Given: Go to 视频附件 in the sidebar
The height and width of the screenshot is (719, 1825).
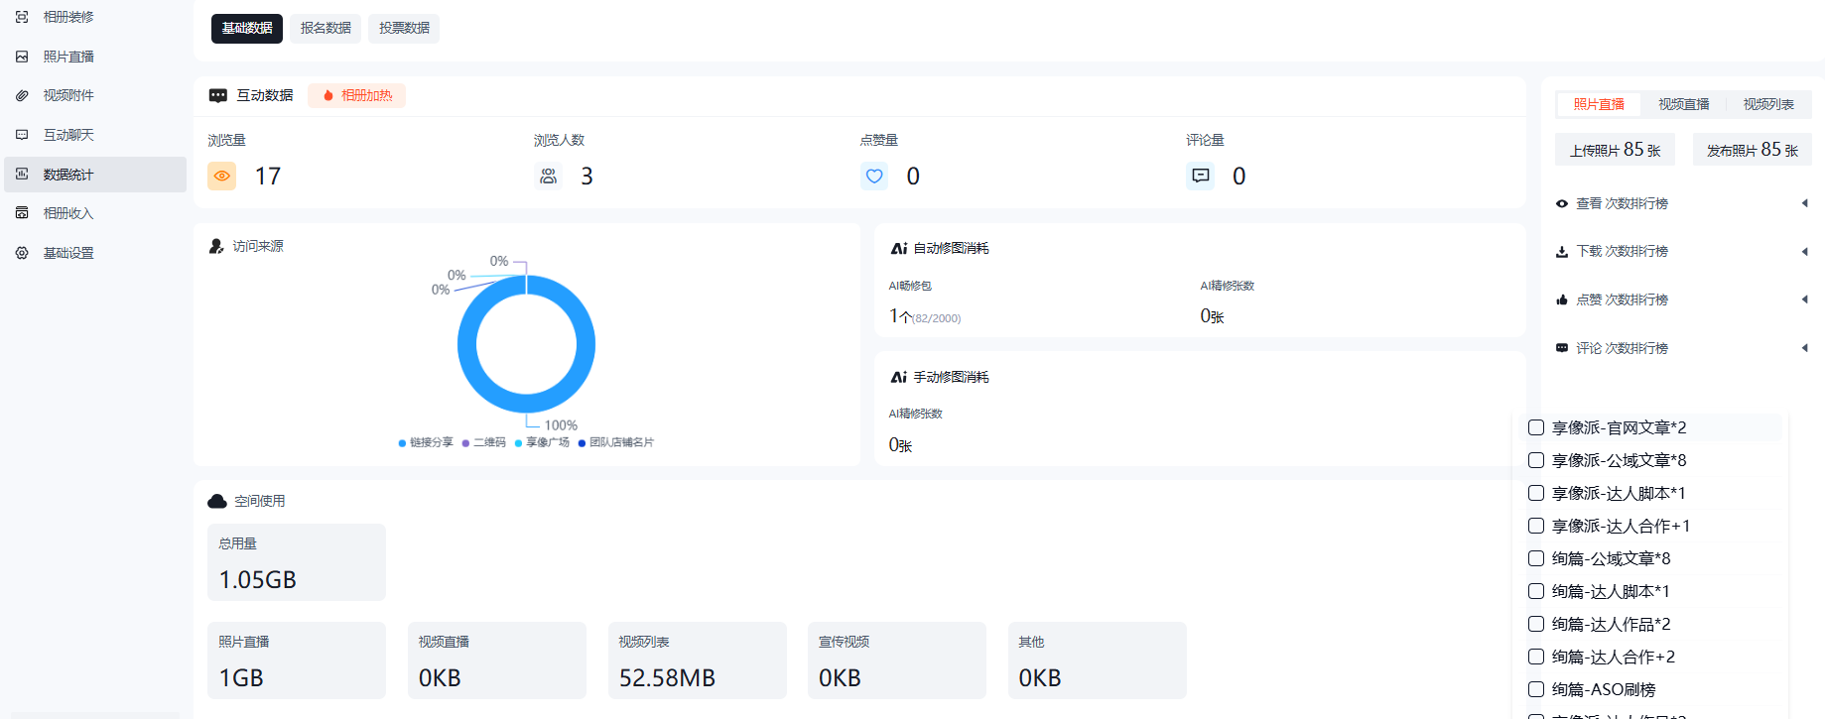Looking at the screenshot, I should [67, 95].
